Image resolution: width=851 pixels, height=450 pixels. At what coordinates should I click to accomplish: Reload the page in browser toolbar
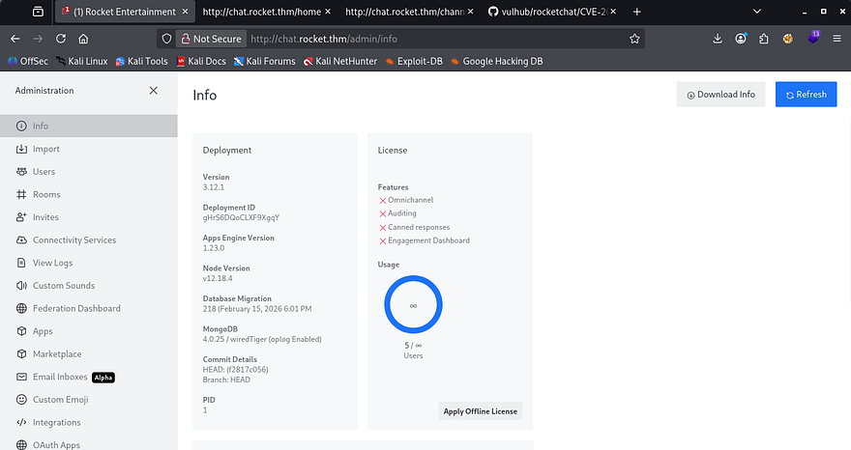click(61, 39)
